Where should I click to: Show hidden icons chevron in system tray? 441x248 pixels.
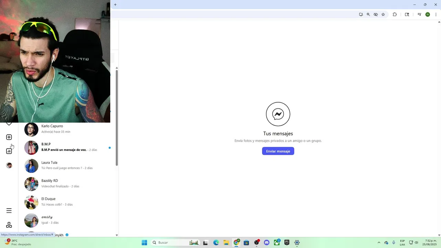pos(379,242)
